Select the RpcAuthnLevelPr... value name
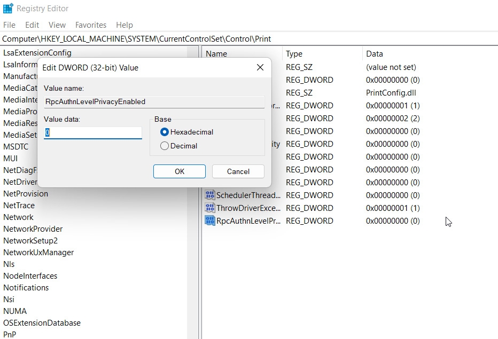 pyautogui.click(x=248, y=221)
